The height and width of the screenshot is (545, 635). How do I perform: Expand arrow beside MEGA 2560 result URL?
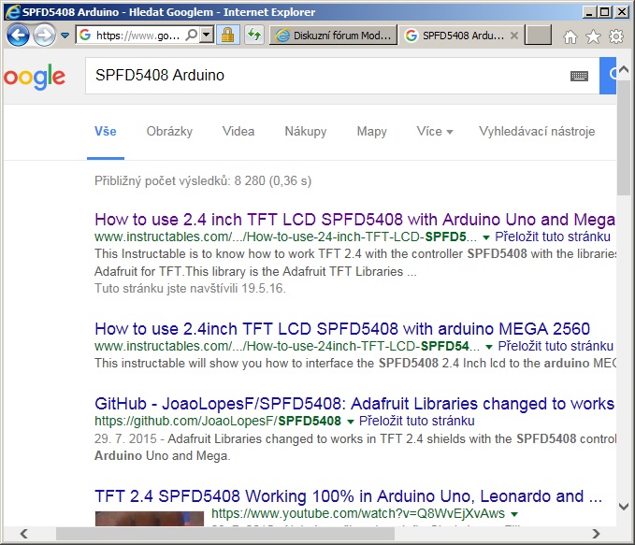pyautogui.click(x=489, y=347)
